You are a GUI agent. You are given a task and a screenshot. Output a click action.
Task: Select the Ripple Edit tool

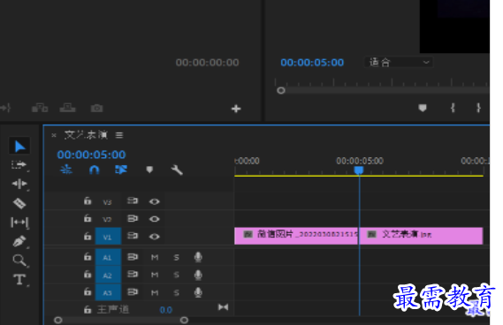19,184
